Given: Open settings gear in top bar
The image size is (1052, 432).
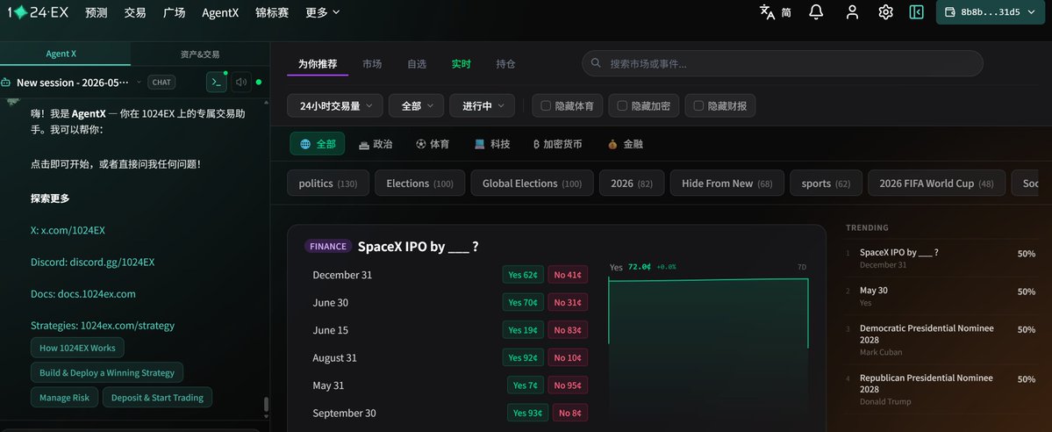Looking at the screenshot, I should pyautogui.click(x=885, y=12).
